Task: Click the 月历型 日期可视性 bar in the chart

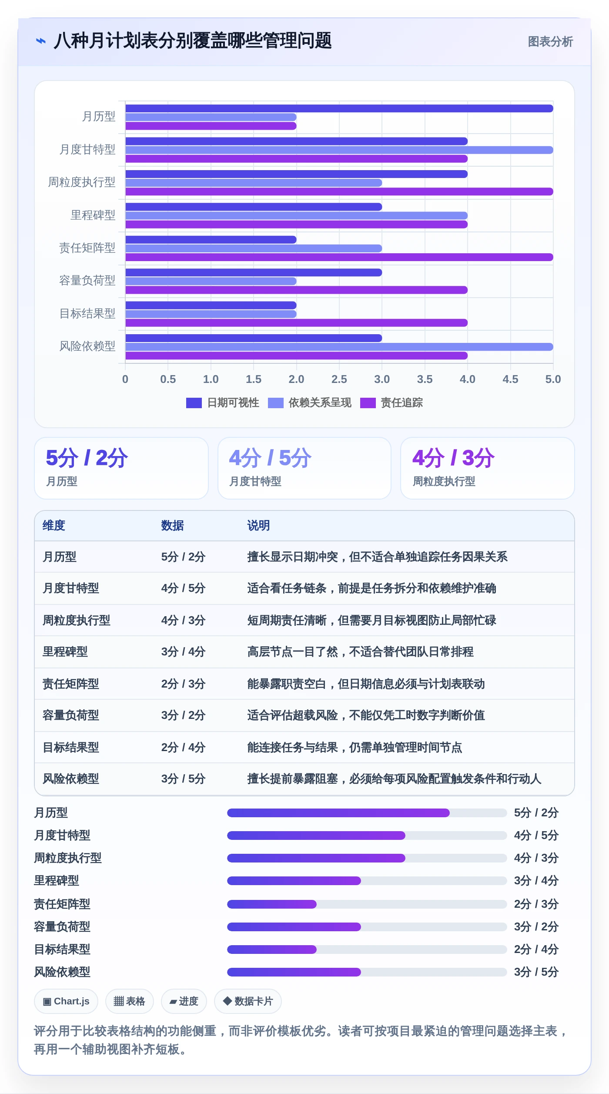Action: (339, 108)
